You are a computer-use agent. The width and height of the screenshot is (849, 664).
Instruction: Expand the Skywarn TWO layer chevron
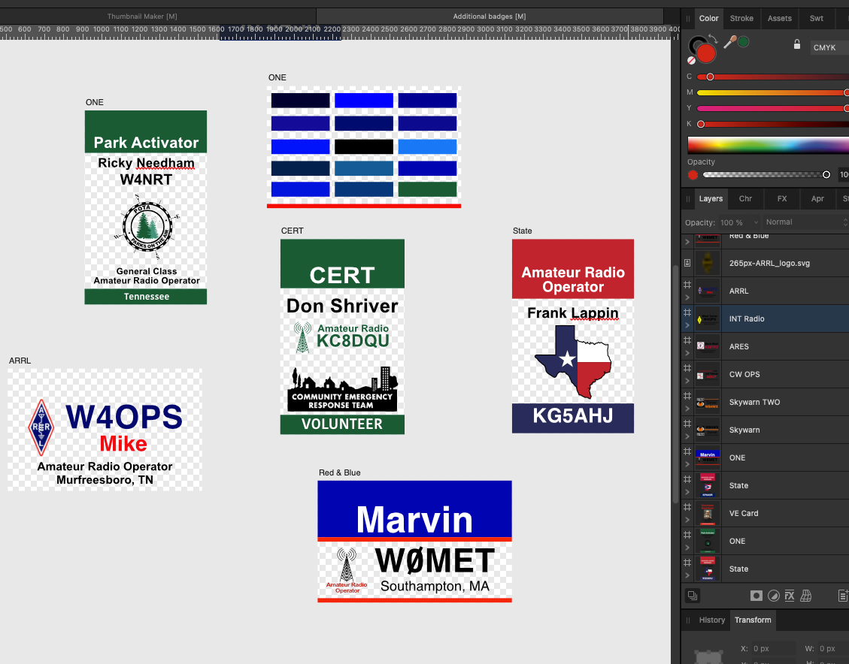[x=687, y=409]
